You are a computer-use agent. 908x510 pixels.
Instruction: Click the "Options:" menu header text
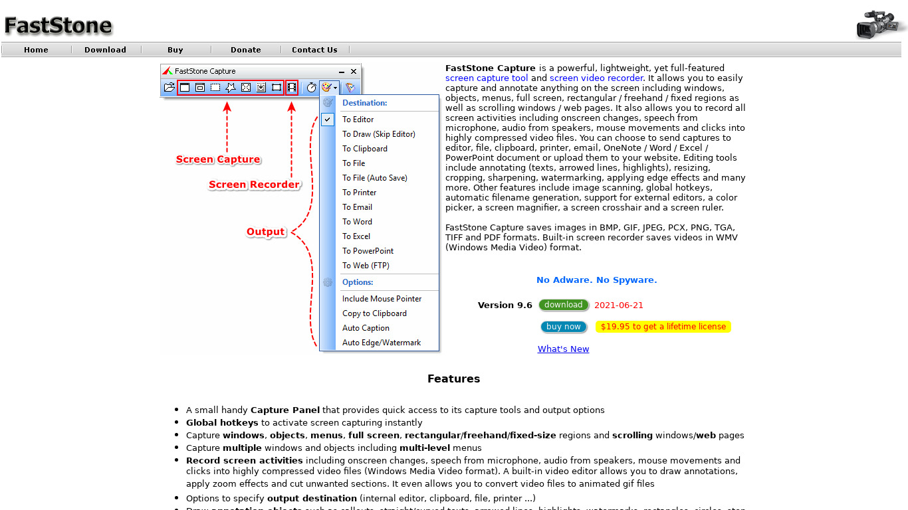click(358, 282)
